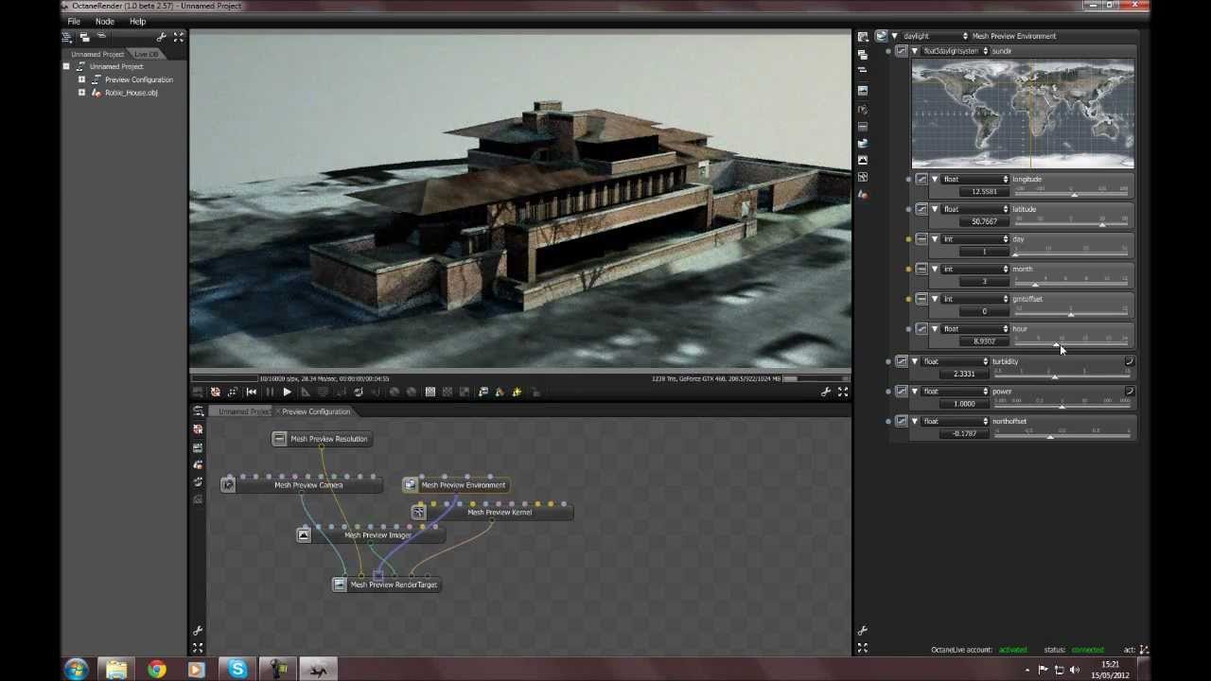The height and width of the screenshot is (681, 1211).
Task: Select the Mesh Preview Kernel node
Action: 490,513
